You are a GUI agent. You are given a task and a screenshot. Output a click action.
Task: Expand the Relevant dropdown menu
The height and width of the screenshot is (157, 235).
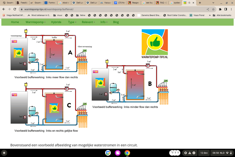[88, 22]
